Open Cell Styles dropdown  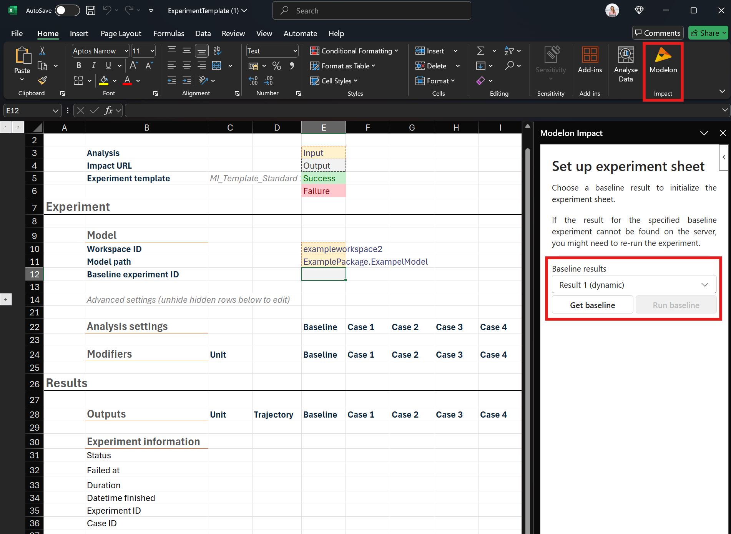[334, 81]
